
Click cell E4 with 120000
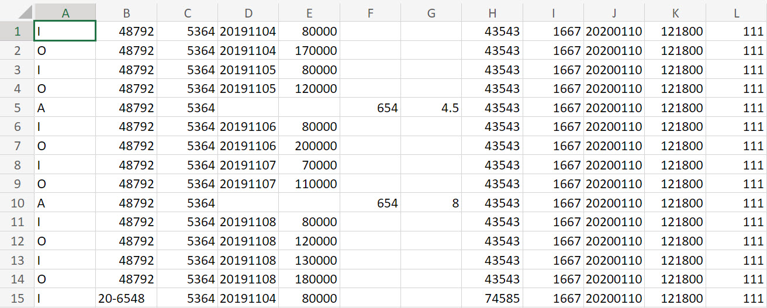point(309,89)
